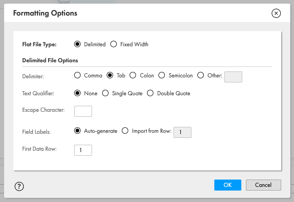Choose Tab as the delimiter
294x202 pixels.
[110, 76]
